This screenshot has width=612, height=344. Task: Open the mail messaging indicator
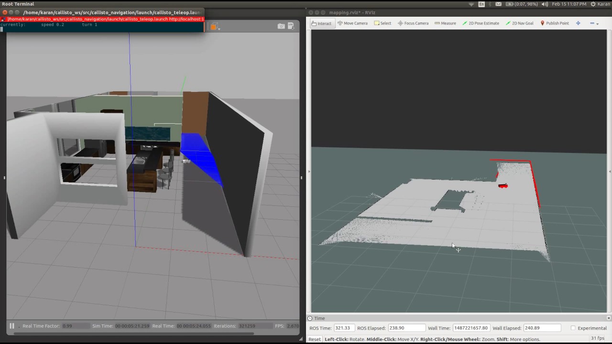(x=499, y=4)
